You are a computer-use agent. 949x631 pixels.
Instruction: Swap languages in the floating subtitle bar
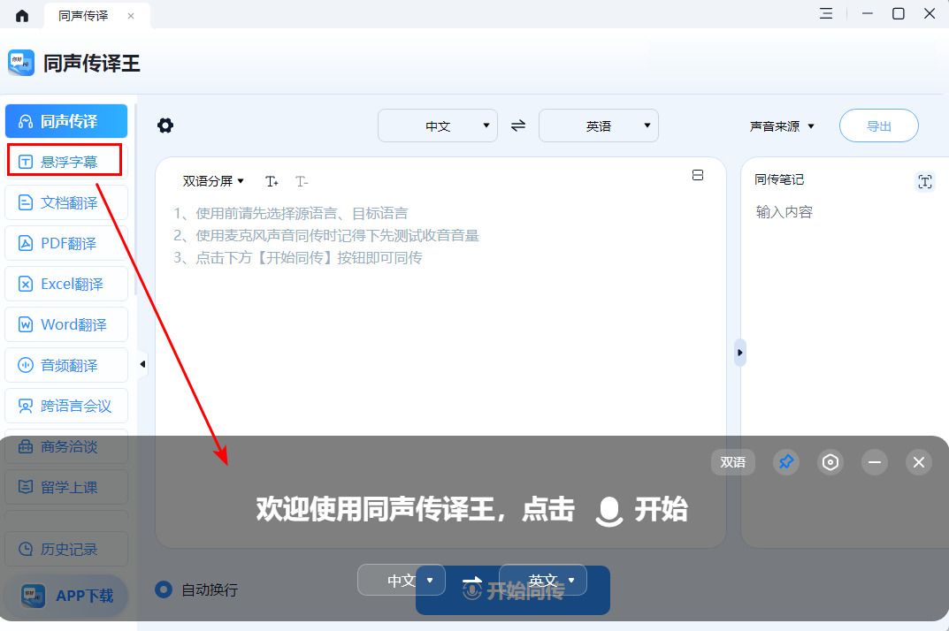(x=471, y=580)
